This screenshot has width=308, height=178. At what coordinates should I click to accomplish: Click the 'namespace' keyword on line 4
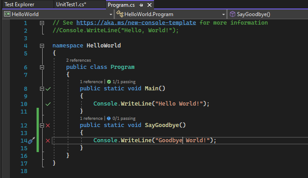(x=68, y=46)
